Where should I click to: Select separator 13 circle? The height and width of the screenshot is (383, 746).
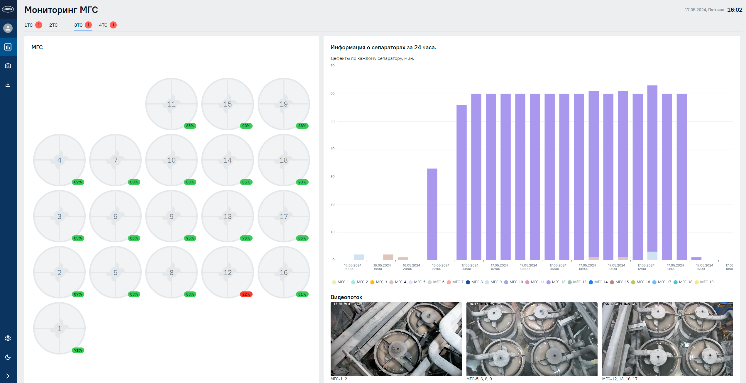(x=228, y=216)
